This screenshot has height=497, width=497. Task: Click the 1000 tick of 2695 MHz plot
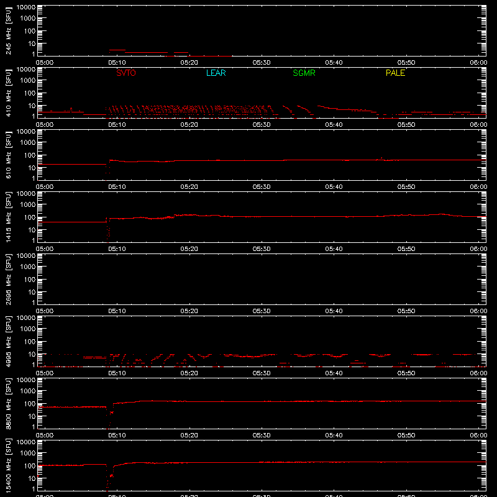point(28,267)
